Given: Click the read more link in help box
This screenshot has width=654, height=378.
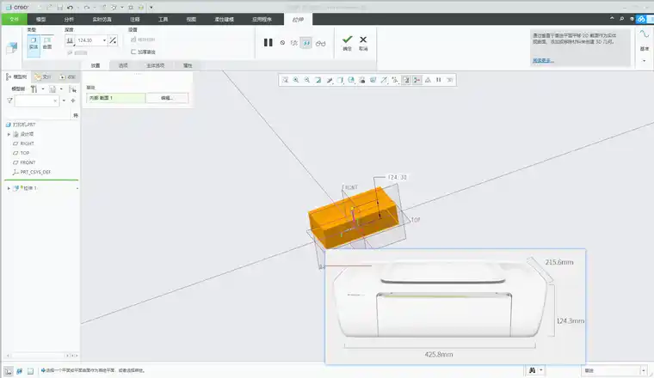Looking at the screenshot, I should 543,61.
